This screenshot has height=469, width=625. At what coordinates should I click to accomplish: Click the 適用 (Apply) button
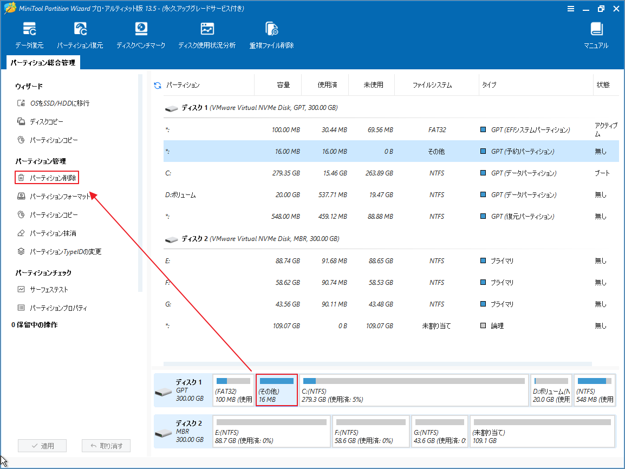42,445
